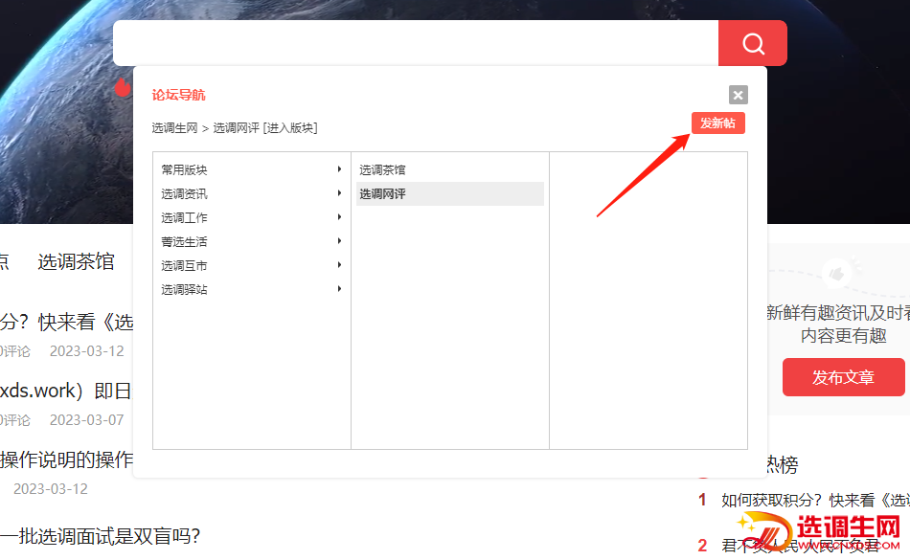The height and width of the screenshot is (560, 910).
Task: Select 选调驿站 in the forum list
Action: click(184, 289)
